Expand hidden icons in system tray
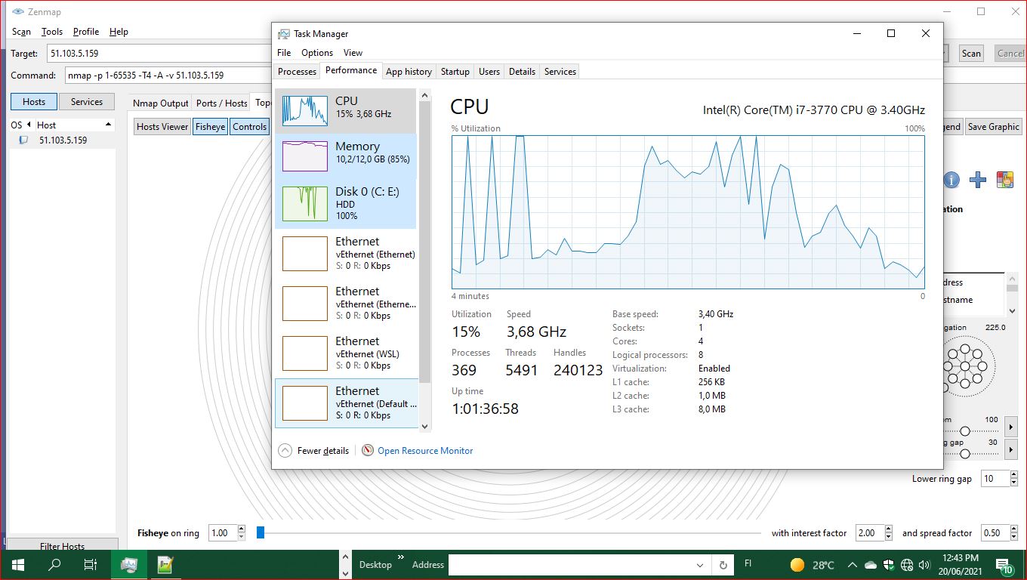This screenshot has height=580, width=1027. [x=852, y=564]
